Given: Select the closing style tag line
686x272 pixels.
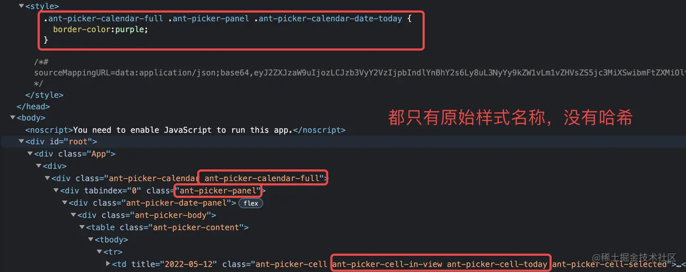Looking at the screenshot, I should coord(44,95).
